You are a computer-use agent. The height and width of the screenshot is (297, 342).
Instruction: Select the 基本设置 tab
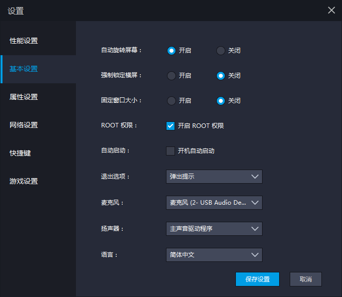[24, 69]
